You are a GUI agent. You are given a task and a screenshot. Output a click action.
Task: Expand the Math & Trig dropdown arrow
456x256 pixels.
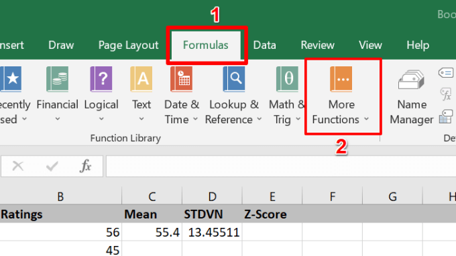(298, 119)
